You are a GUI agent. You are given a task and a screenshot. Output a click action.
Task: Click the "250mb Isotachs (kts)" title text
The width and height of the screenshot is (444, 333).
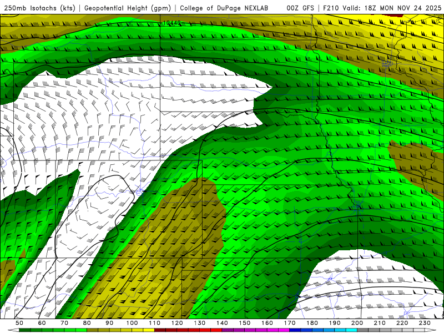39,8
